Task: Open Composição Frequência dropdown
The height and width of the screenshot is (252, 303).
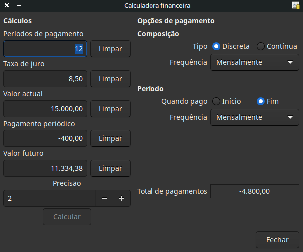Action: click(x=255, y=62)
